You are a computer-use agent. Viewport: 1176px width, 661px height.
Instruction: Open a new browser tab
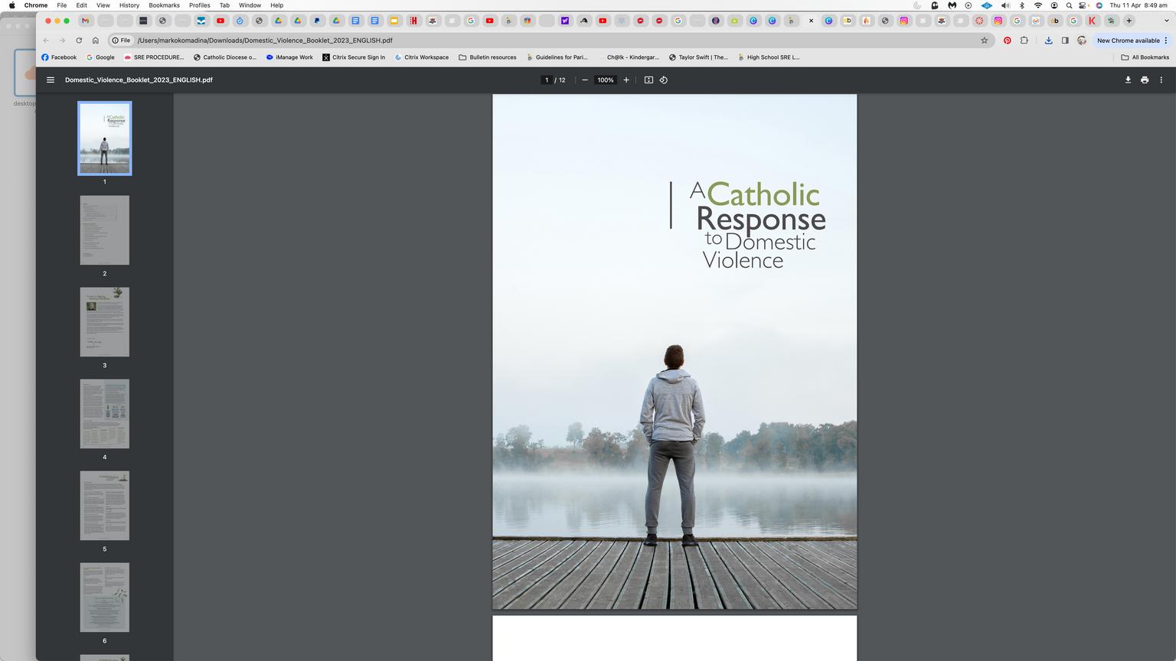(x=1129, y=21)
